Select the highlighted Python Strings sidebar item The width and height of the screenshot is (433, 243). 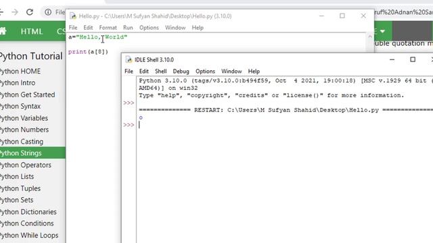(32, 153)
